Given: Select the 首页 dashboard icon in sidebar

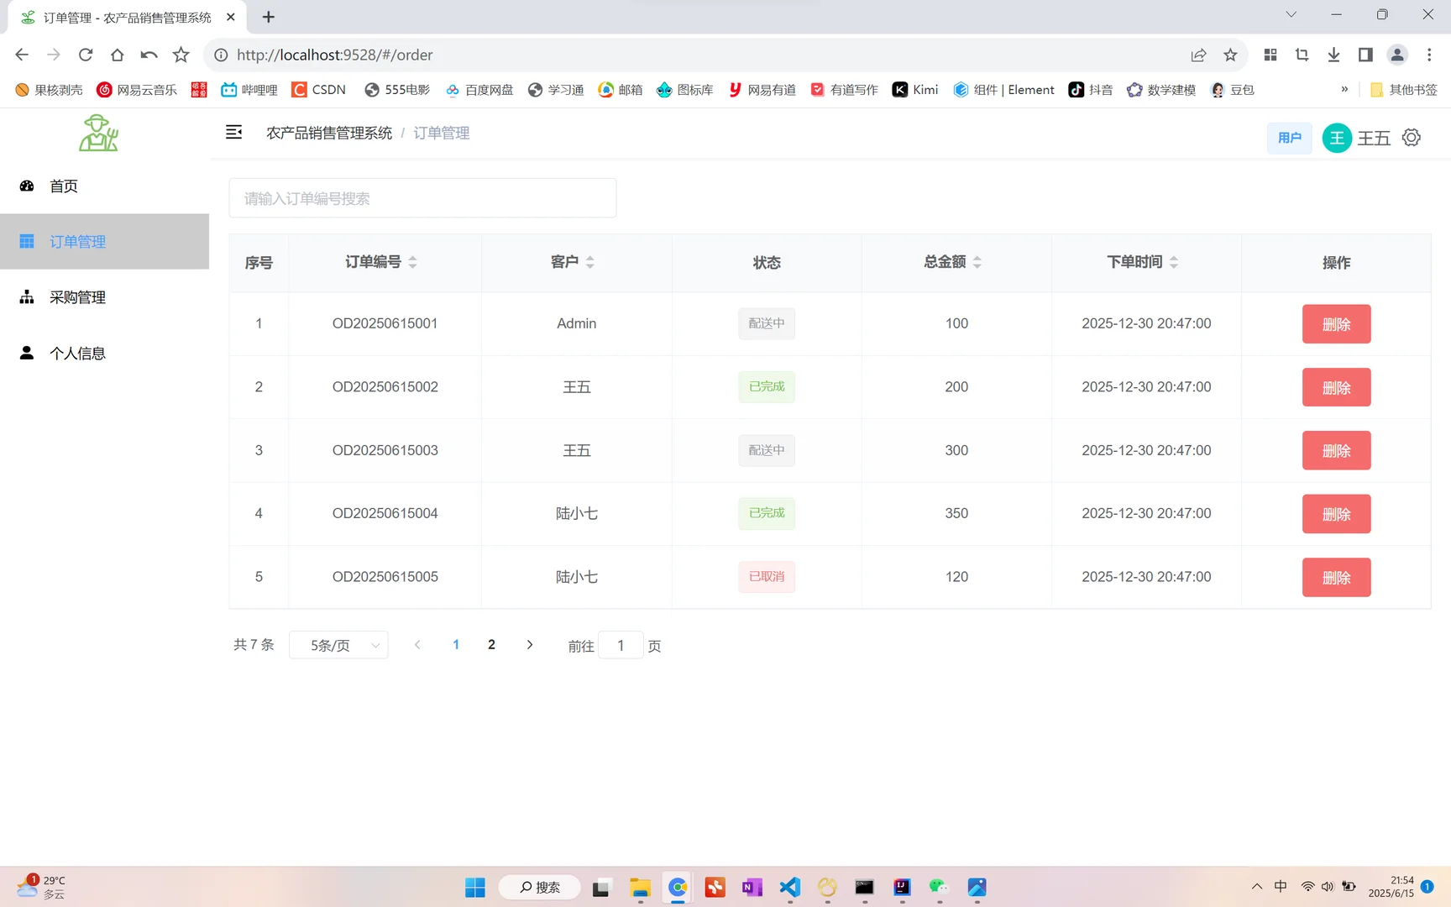Looking at the screenshot, I should point(27,186).
